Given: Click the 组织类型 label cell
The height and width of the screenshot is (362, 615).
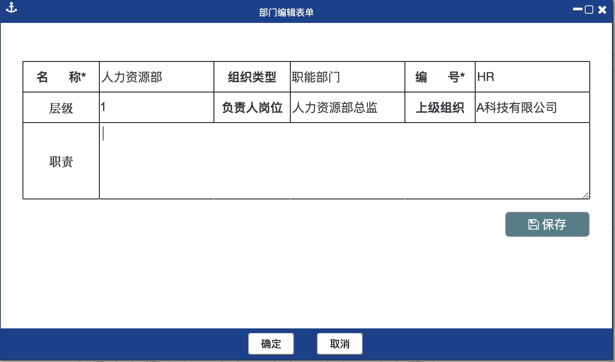Looking at the screenshot, I should coord(252,77).
